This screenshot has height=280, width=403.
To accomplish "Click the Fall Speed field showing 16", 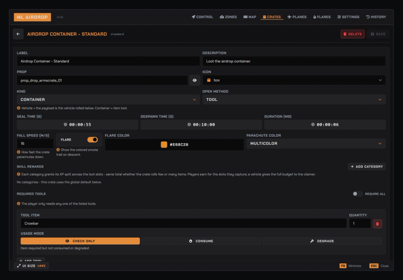I will click(35, 144).
